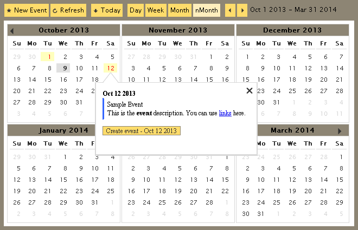Viewport: 358px width, 230px height.
Task: Click the January 2014 month header
Action: pyautogui.click(x=63, y=130)
